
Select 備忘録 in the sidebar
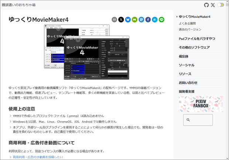184,56
